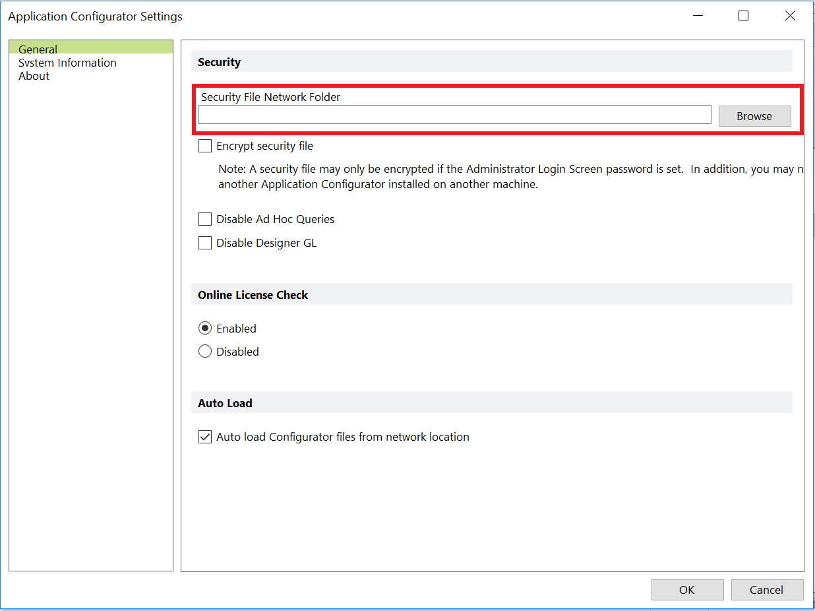Click the Online License Check header
This screenshot has width=815, height=611.
(x=253, y=294)
